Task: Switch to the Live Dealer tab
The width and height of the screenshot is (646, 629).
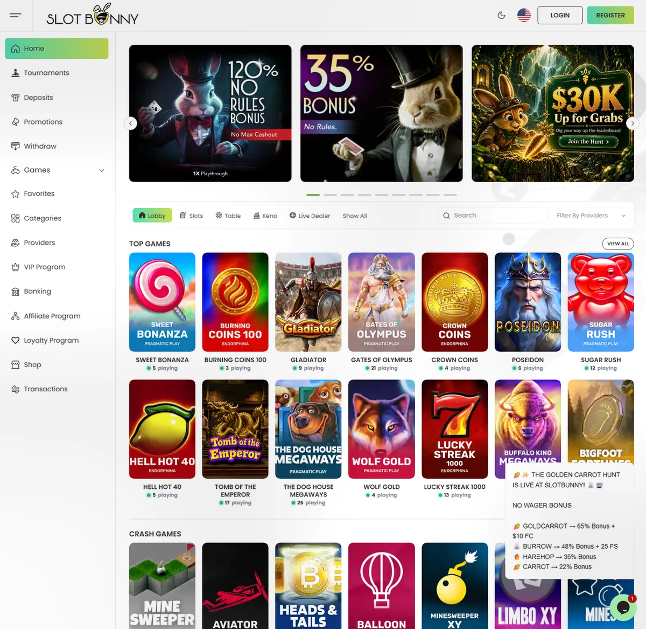Action: point(310,216)
